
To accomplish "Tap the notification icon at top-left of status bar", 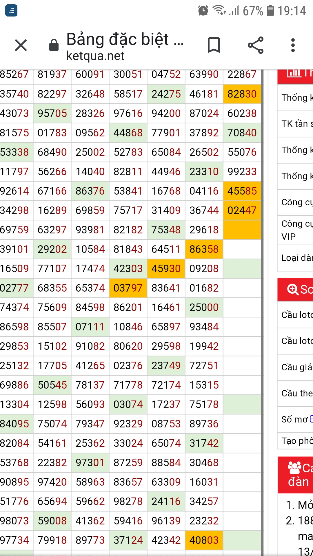I will 11,11.
